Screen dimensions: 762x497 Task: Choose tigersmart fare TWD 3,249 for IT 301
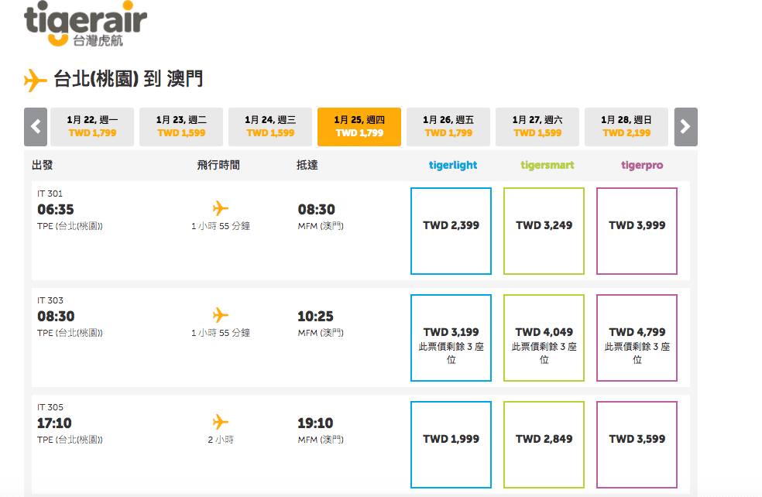tap(544, 231)
